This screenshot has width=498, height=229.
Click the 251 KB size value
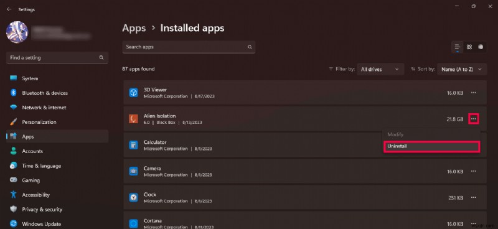tap(456, 197)
